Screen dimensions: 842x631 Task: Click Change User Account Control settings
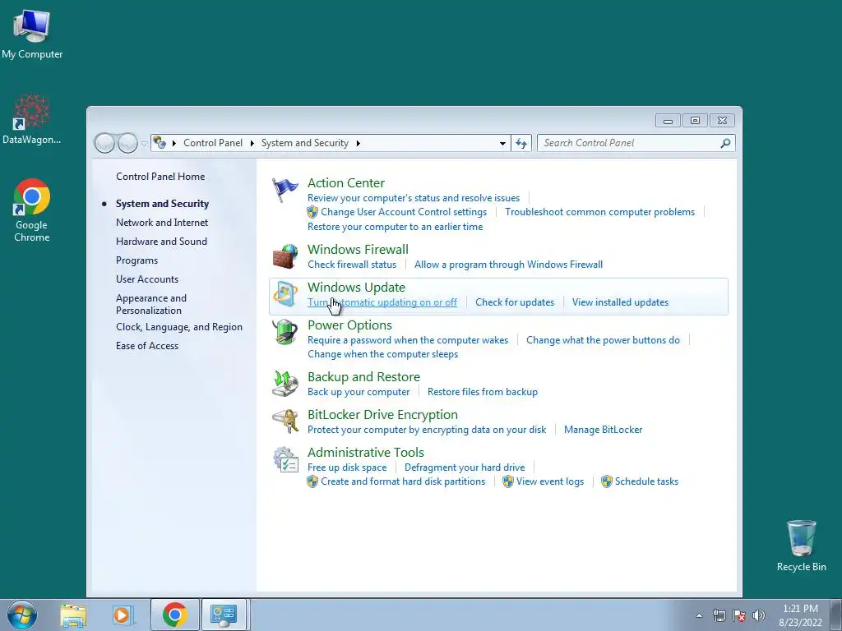404,212
